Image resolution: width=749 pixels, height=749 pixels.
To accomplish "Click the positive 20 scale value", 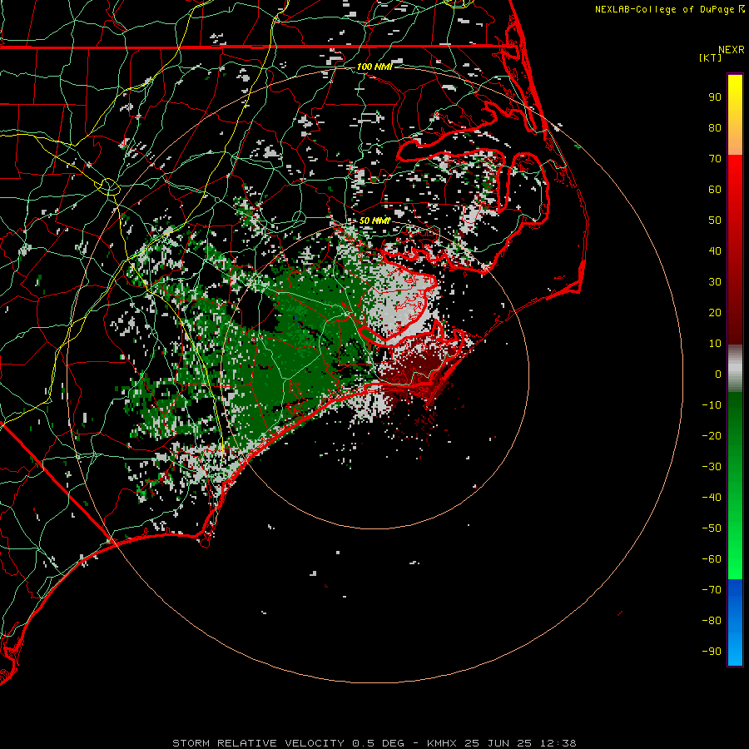I will (x=715, y=313).
